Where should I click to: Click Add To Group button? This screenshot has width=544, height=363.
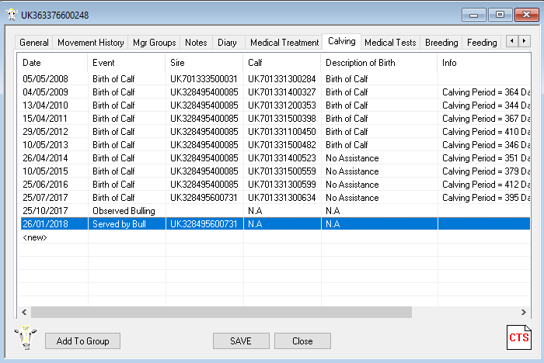click(82, 341)
